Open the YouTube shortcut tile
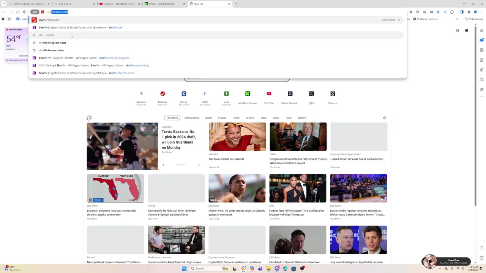 coord(269,97)
